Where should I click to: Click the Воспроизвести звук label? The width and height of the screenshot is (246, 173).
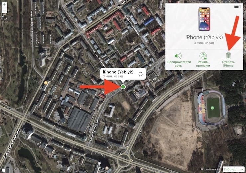[x=179, y=64]
